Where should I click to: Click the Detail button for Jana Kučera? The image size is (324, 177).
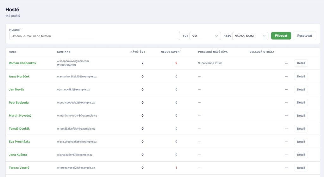(x=301, y=155)
